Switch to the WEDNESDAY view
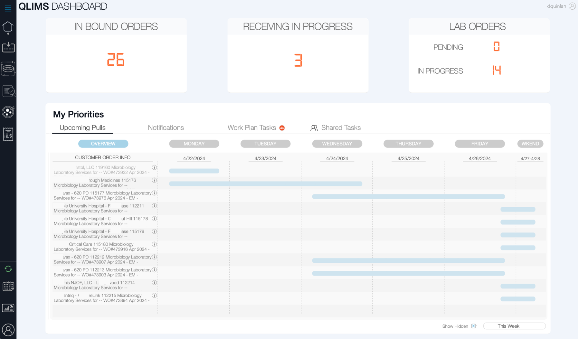The image size is (578, 339). (337, 144)
